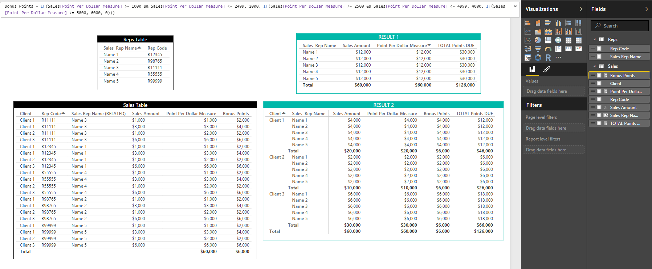Click the Values drop area
The image size is (652, 269).
[554, 91]
